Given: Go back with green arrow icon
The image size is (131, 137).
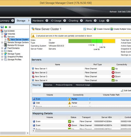Looking at the screenshot, I should tap(6, 27).
